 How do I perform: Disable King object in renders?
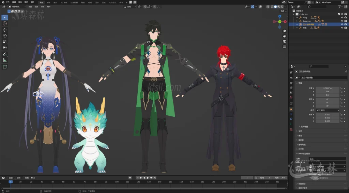[346, 18]
